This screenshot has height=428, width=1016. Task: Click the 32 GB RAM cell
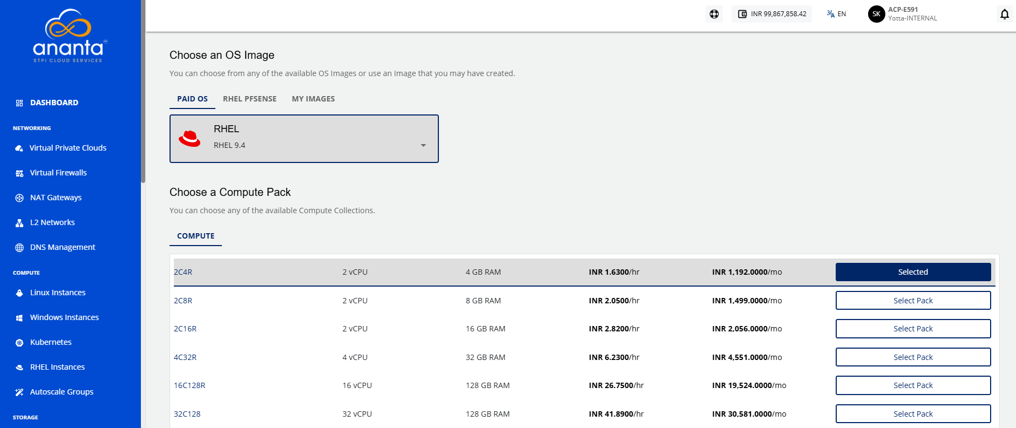coord(486,357)
